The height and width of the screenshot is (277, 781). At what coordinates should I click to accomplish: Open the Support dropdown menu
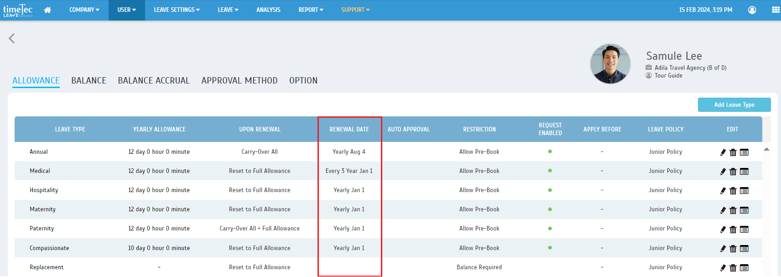(355, 10)
